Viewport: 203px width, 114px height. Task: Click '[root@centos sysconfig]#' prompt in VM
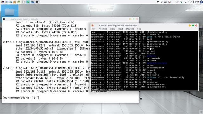[x=107, y=89]
